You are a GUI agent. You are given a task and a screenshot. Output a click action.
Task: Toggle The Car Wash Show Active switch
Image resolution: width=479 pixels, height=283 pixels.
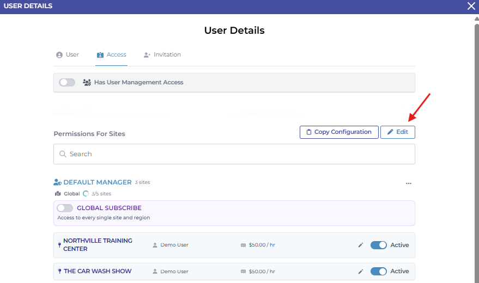coord(378,271)
